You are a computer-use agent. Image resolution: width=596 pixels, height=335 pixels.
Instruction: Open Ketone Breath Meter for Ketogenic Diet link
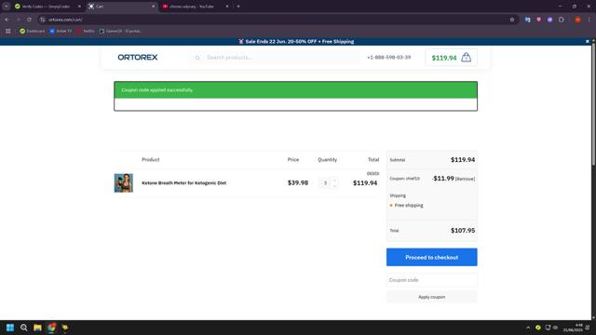point(184,182)
